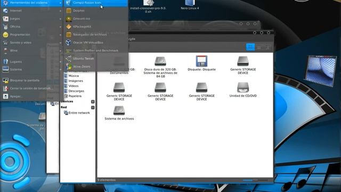Adjust the zoom slider in the status bar
The height and width of the screenshot is (192, 341).
click(255, 180)
